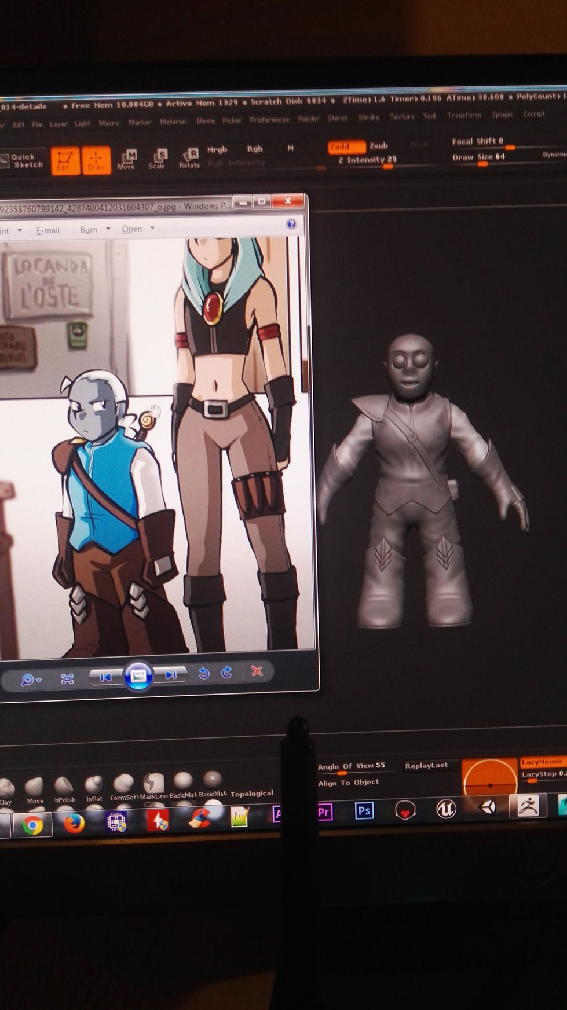Open the ZBrush Tool menu
The height and width of the screenshot is (1010, 567).
point(429,116)
